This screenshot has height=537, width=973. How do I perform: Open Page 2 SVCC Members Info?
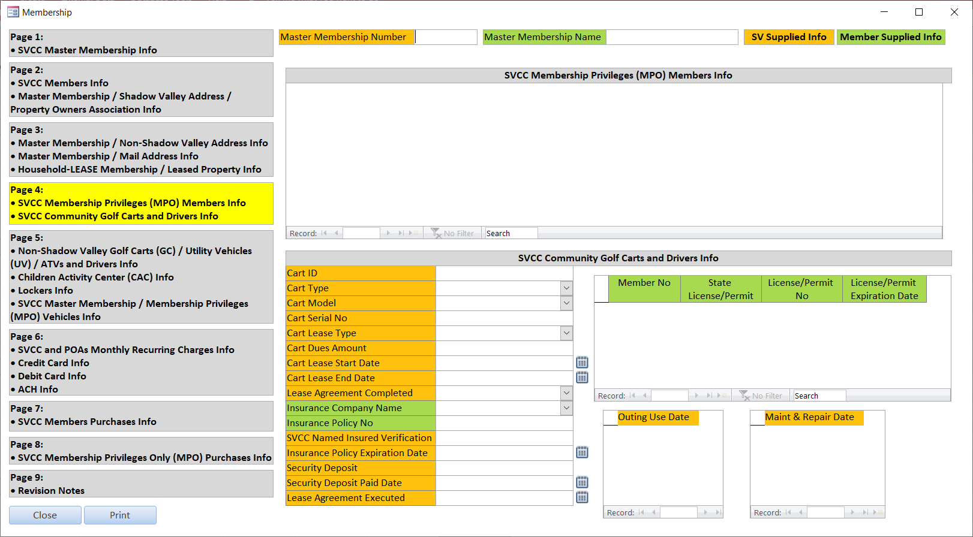141,89
